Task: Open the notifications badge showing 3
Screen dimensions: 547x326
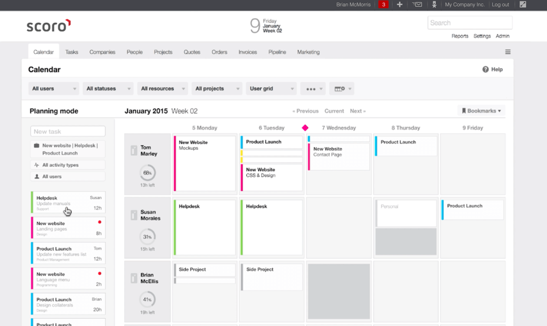Action: pyautogui.click(x=383, y=5)
